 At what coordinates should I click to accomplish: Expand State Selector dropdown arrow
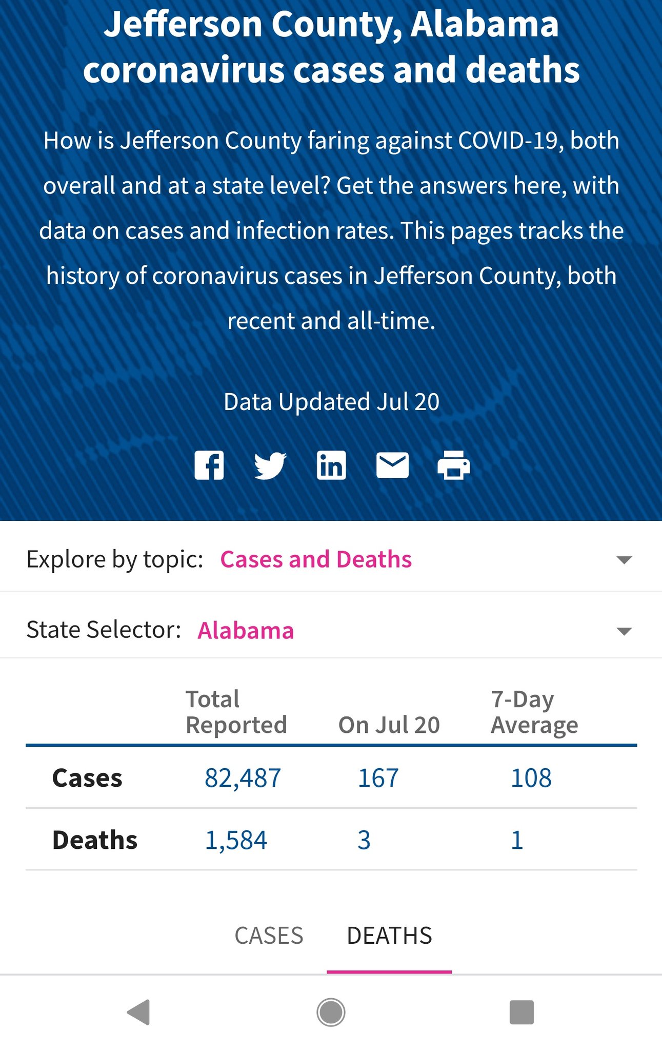624,631
